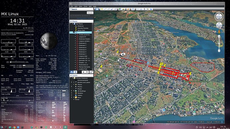This screenshot has height=129, width=230.
Task: Expand the Weather layer tree node
Action: 72,93
